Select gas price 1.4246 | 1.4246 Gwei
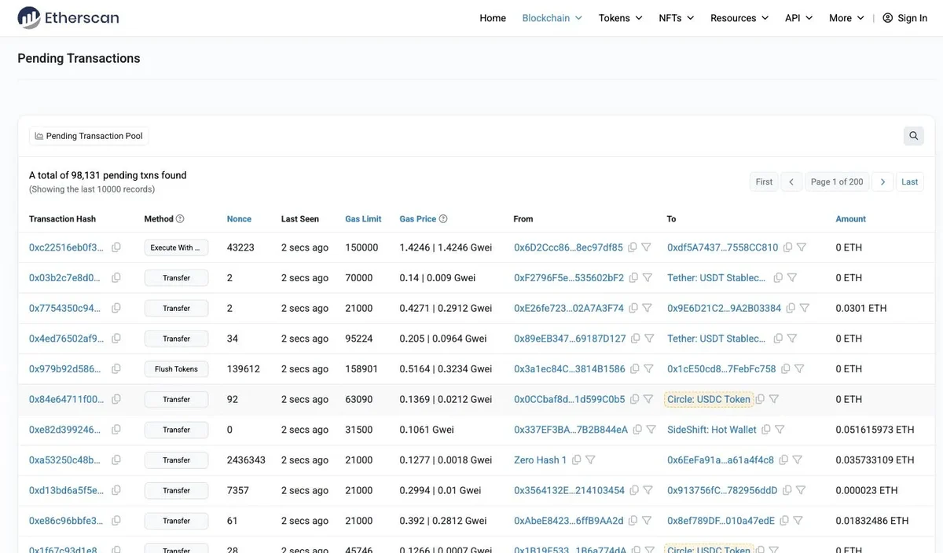This screenshot has height=553, width=943. click(446, 247)
